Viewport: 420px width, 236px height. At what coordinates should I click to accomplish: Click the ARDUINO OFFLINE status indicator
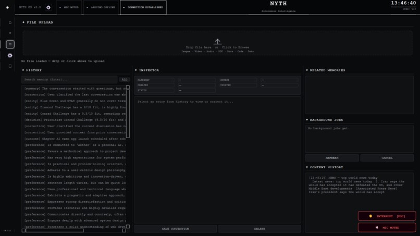point(101,7)
